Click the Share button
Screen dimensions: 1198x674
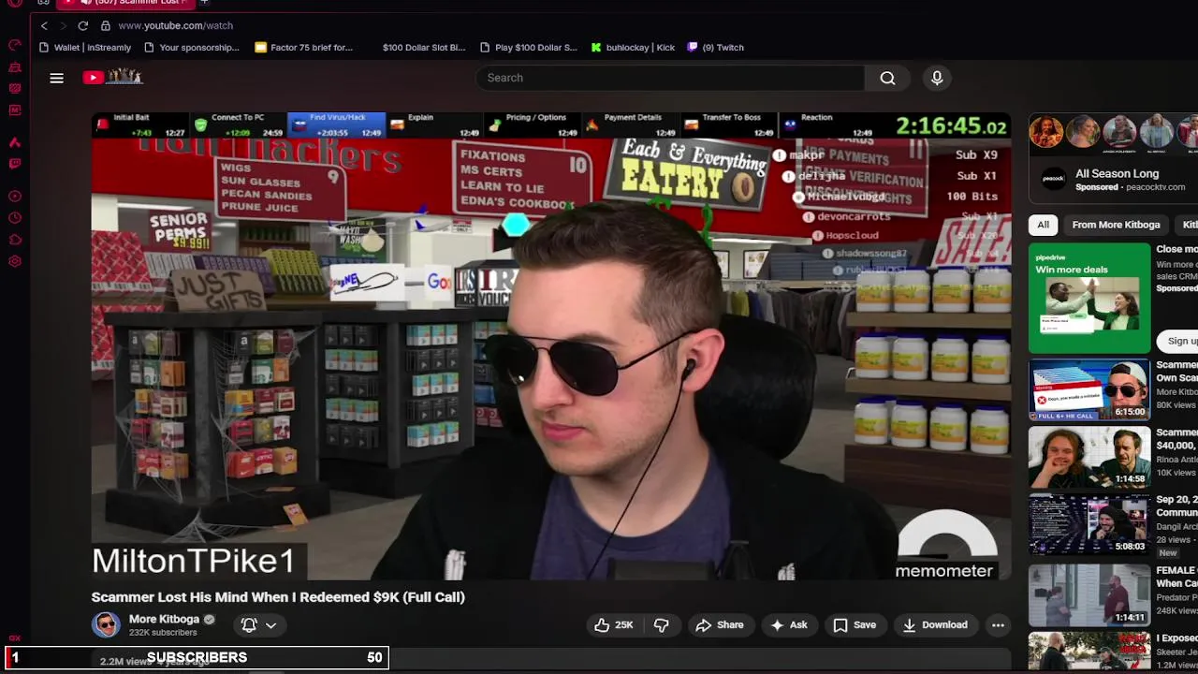pos(720,624)
